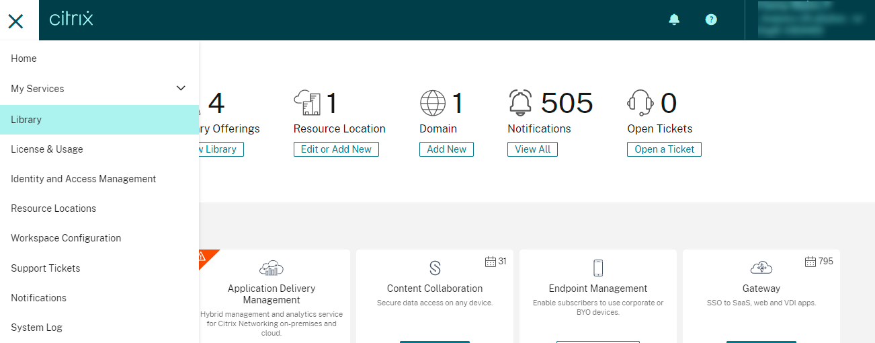Close the navigation menu with X icon
The width and height of the screenshot is (875, 343).
click(15, 21)
